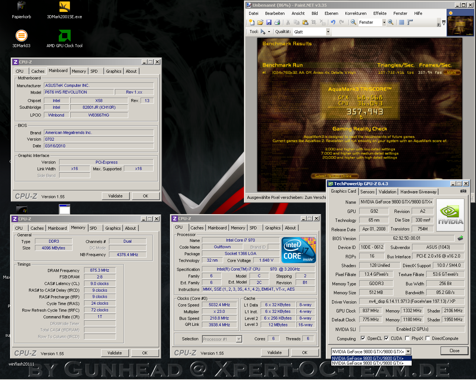Click the NVIDIA logo in GPU-Z
The image size is (476, 380).
pos(450,215)
